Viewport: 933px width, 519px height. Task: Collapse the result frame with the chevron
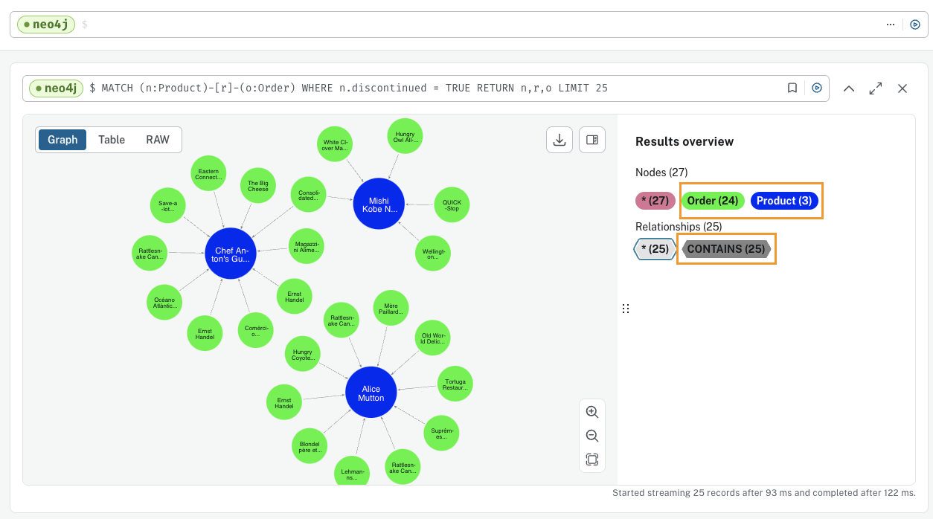pyautogui.click(x=849, y=88)
